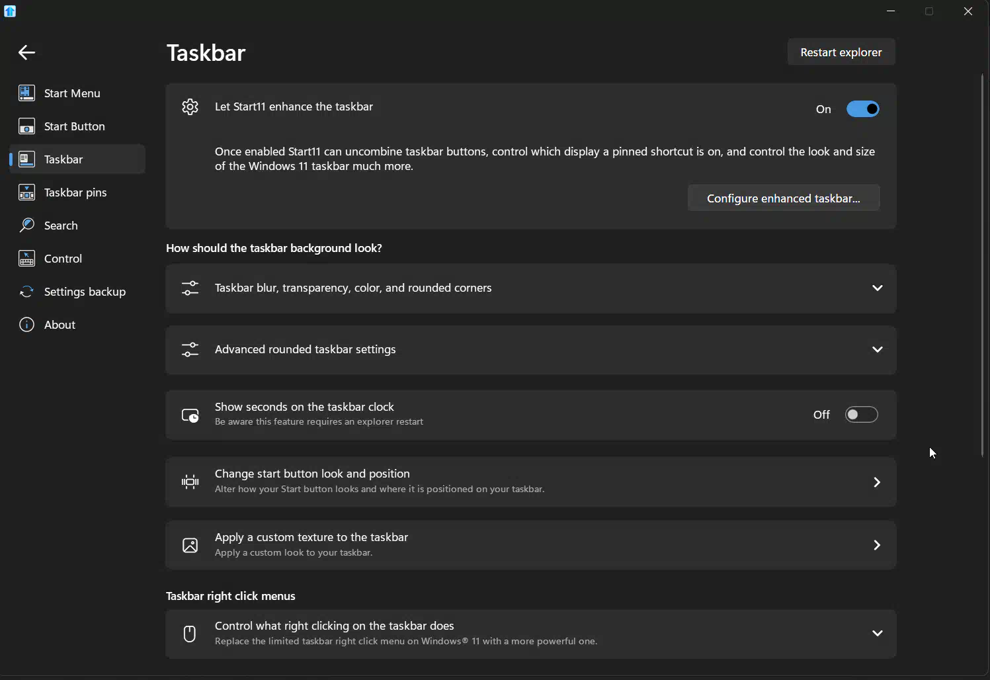Click the Search magnifier icon

(x=26, y=226)
